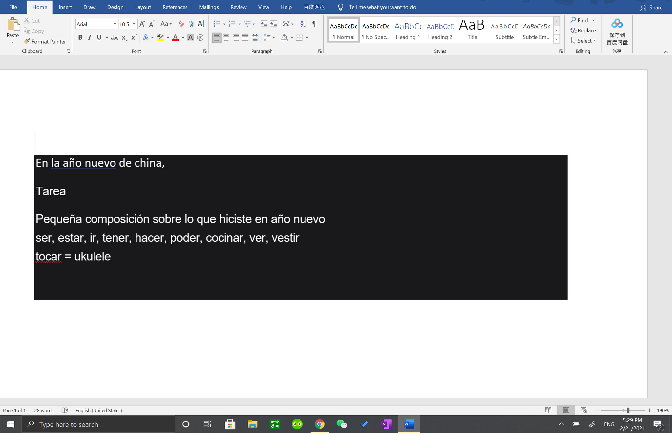The width and height of the screenshot is (672, 433).
Task: Switch to Web Layout view icon
Action: pyautogui.click(x=584, y=410)
